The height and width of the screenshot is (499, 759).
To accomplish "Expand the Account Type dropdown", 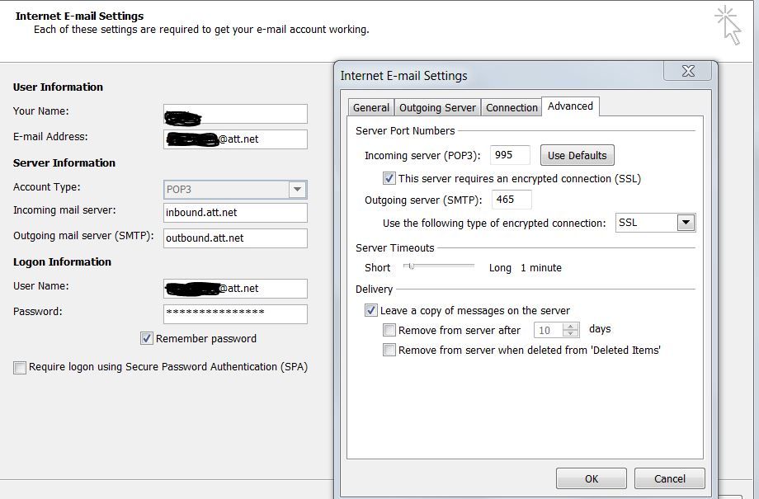I will 297,190.
